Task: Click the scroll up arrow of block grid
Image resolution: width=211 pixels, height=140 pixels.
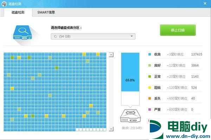Action: (x=111, y=55)
